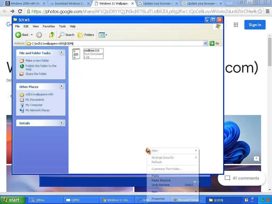Click Publish this folder to the Web
The image size is (272, 204).
click(x=41, y=67)
